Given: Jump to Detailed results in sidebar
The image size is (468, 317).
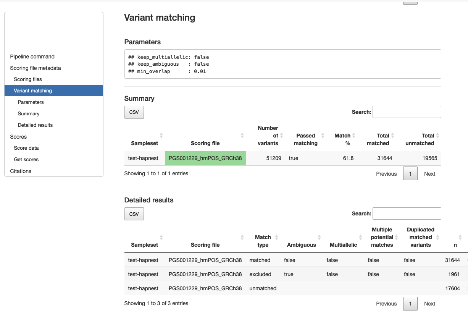Looking at the screenshot, I should (35, 125).
